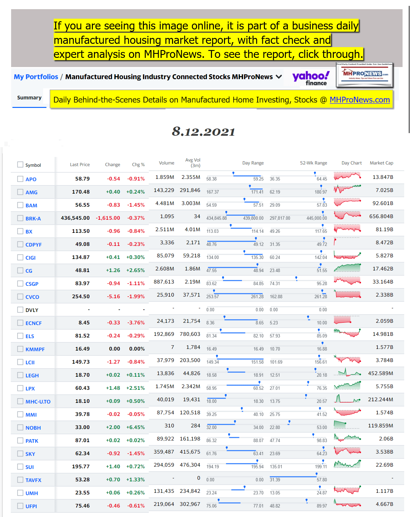414x517 pixels.
Task: Open the UMH ticker symbol link
Action: (x=32, y=493)
